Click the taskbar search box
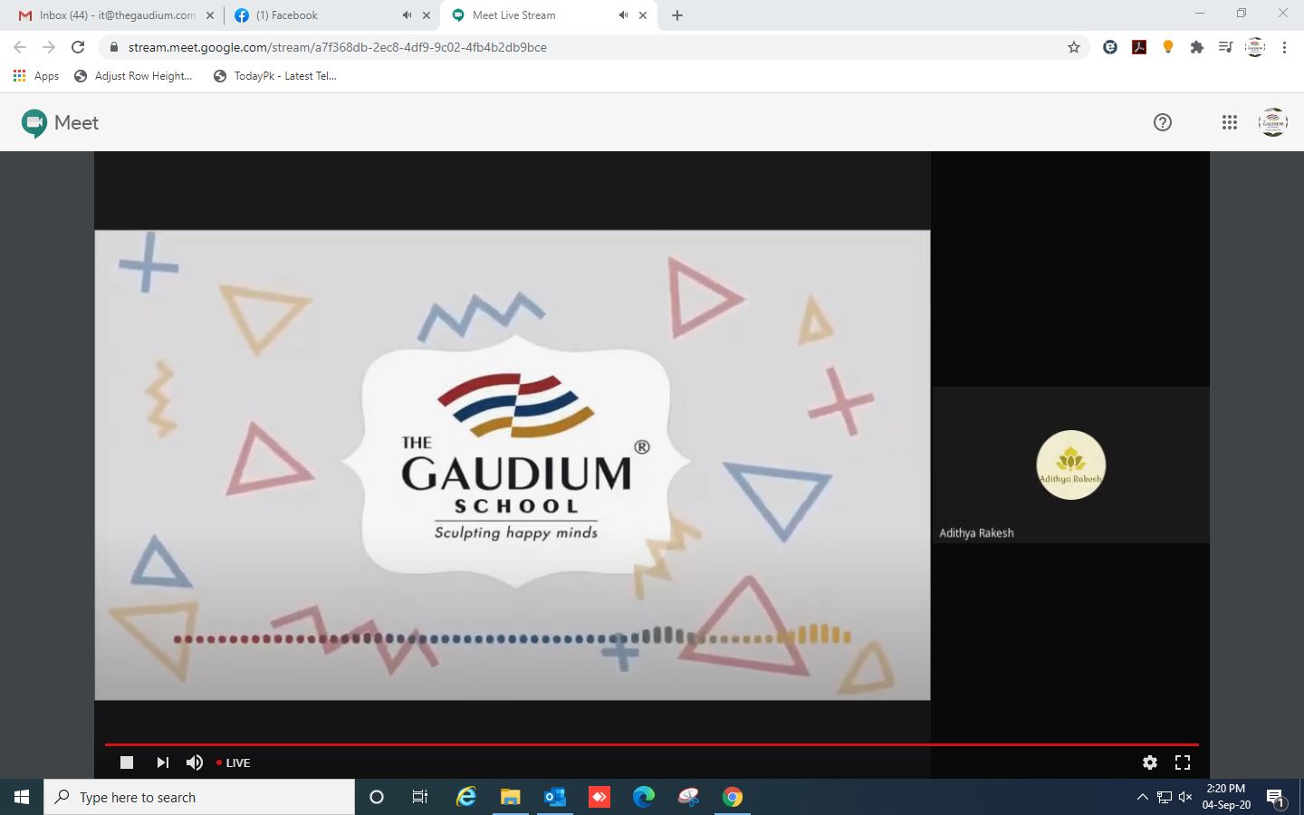Viewport: 1304px width, 815px height. click(x=199, y=797)
